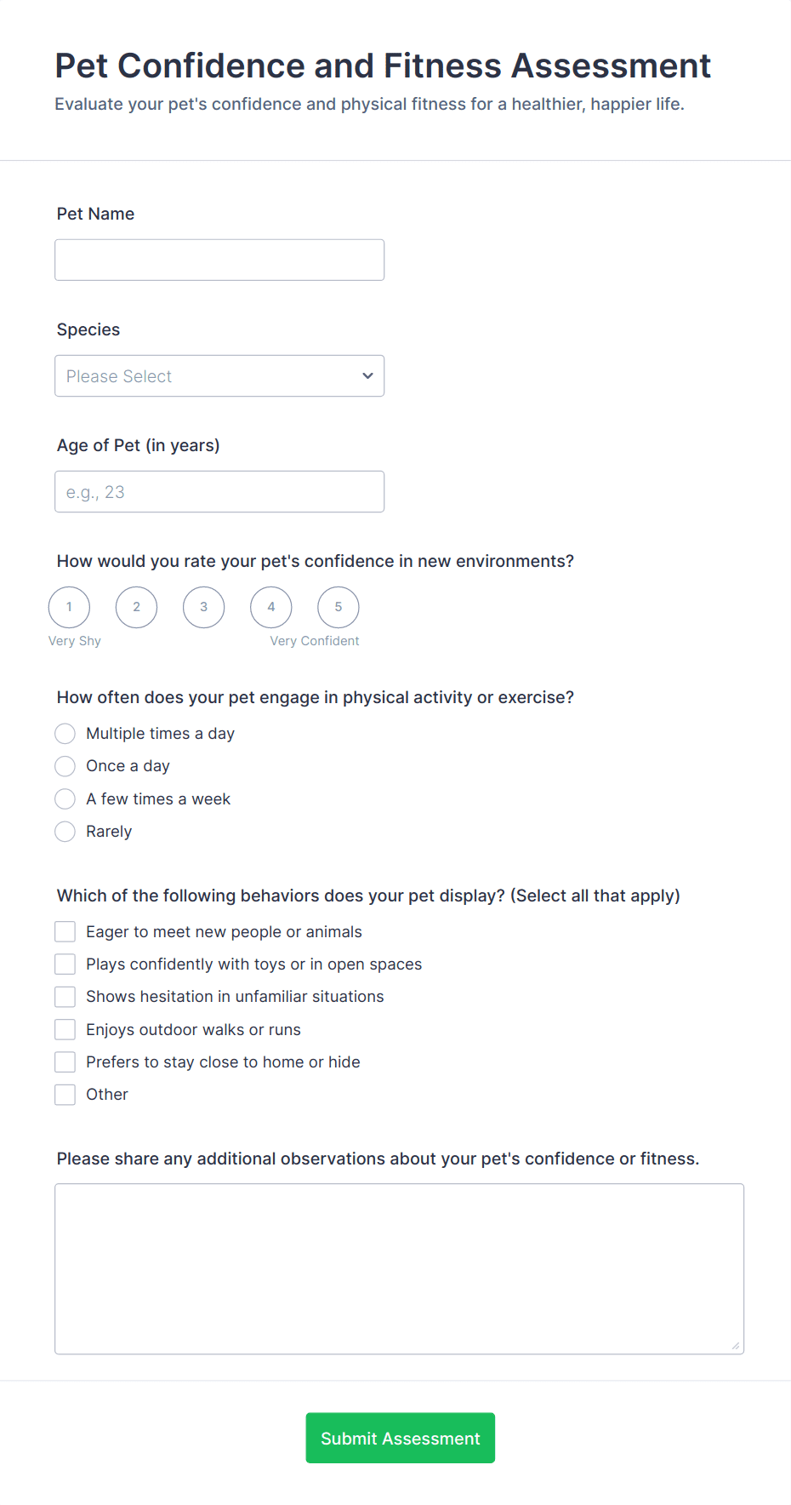Select A few times a week
The image size is (791, 1505).
(x=65, y=798)
